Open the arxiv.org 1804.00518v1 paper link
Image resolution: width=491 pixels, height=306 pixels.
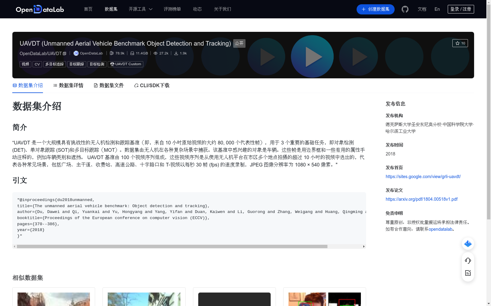click(422, 199)
